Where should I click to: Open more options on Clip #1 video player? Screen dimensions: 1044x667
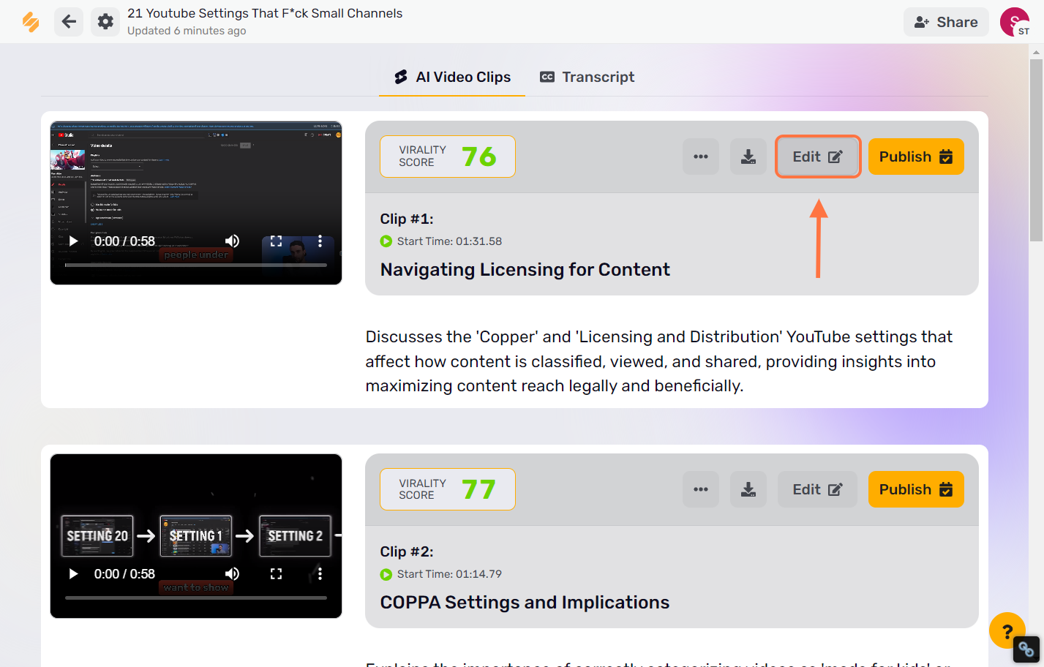[x=320, y=241]
